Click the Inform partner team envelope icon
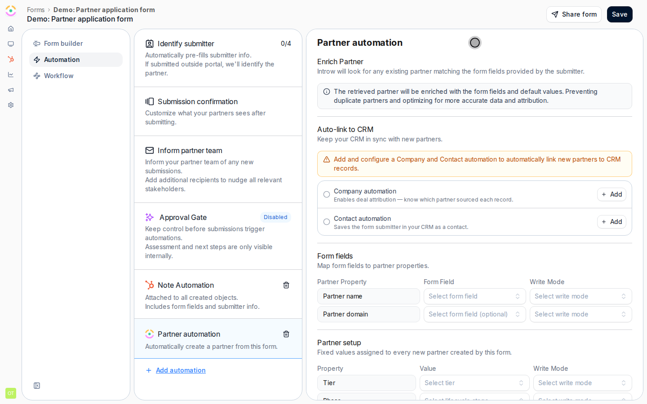647x404 pixels. pyautogui.click(x=150, y=150)
